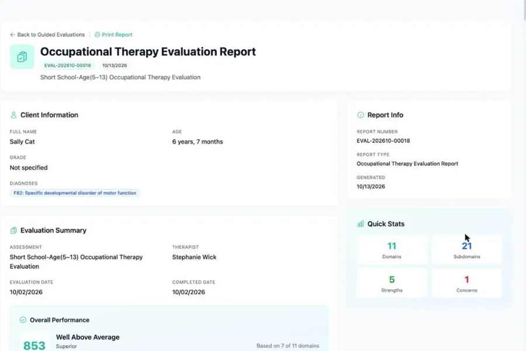Image resolution: width=526 pixels, height=351 pixels.
Task: Open the 5 Strengths stat card
Action: point(392,283)
